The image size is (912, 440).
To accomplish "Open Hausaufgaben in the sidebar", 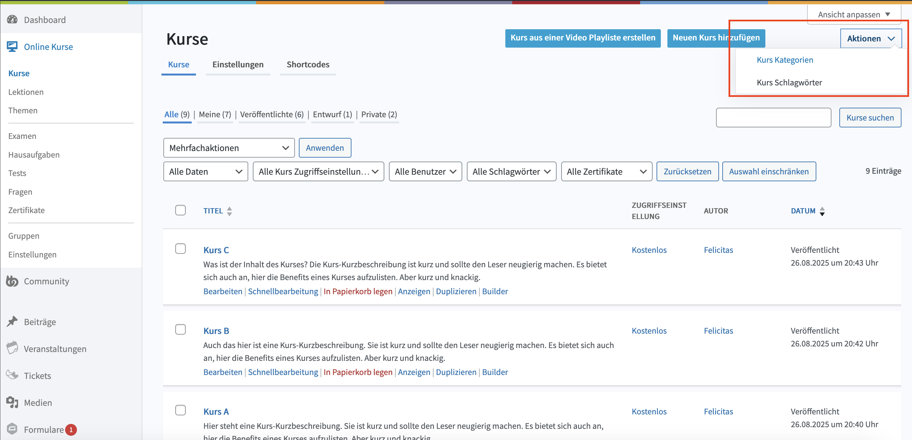I will pyautogui.click(x=34, y=155).
